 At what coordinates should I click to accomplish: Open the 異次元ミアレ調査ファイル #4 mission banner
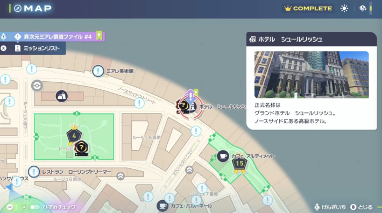click(52, 37)
